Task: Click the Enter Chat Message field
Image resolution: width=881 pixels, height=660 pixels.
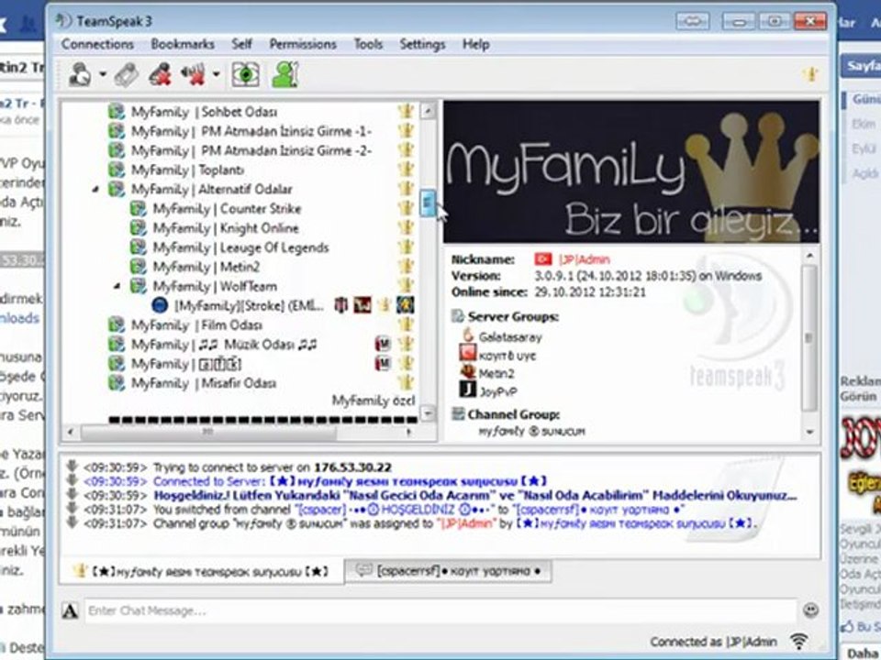Action: coord(440,610)
